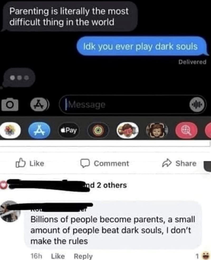Tap the red image search globe icon
211x260 pixels.
[186, 130]
